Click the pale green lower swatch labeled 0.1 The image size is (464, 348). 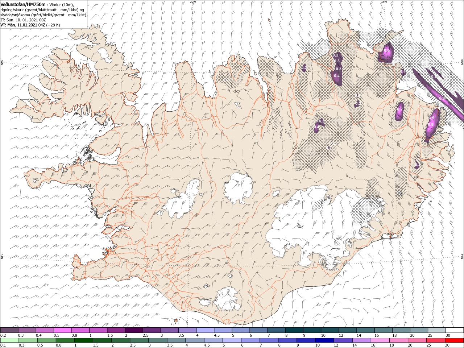[10, 340]
